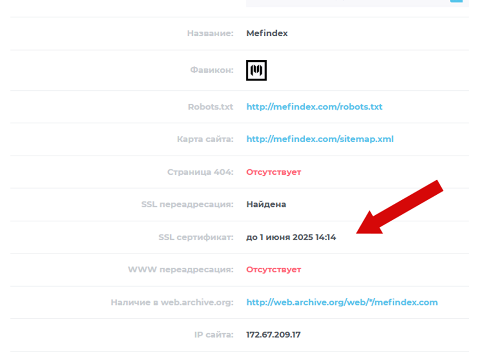Click the Карта сайта label
The height and width of the screenshot is (353, 498).
pos(205,139)
